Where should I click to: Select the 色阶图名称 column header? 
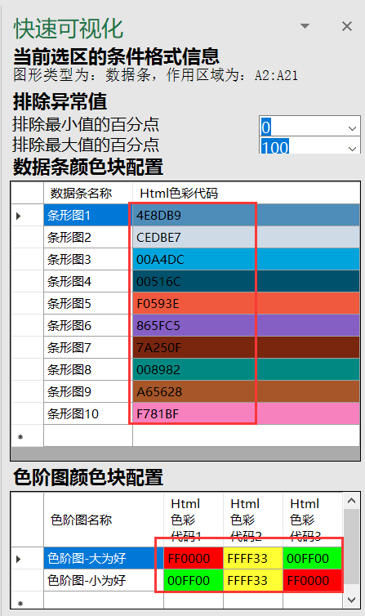pyautogui.click(x=104, y=520)
